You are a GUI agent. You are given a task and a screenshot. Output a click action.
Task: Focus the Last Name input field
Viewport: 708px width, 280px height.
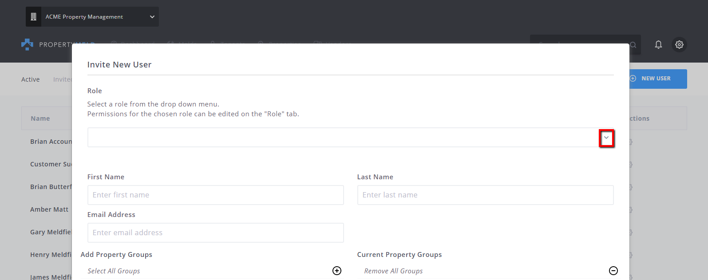point(486,195)
